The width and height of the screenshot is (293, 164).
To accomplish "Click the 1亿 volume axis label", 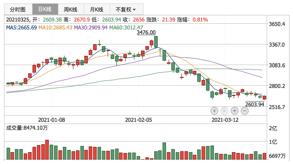I will (273, 142).
